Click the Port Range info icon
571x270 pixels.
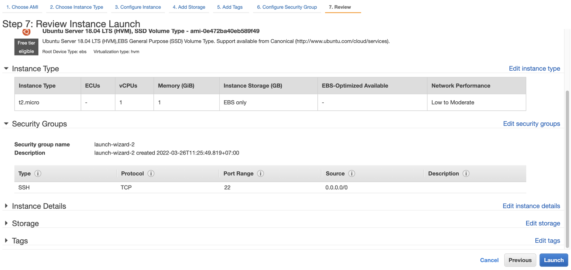pos(261,173)
